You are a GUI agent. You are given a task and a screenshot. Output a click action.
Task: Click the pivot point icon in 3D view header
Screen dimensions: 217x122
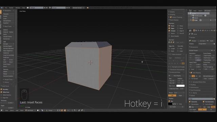[42, 110]
